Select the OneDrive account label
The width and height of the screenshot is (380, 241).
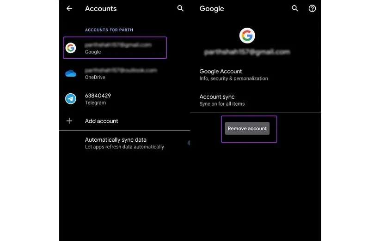point(95,78)
